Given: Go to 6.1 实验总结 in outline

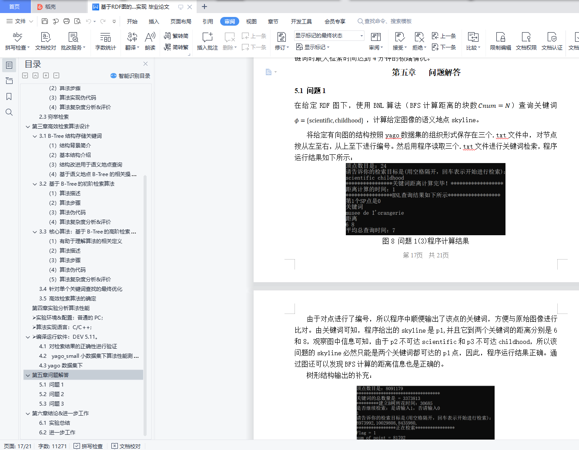Looking at the screenshot, I should point(54,423).
